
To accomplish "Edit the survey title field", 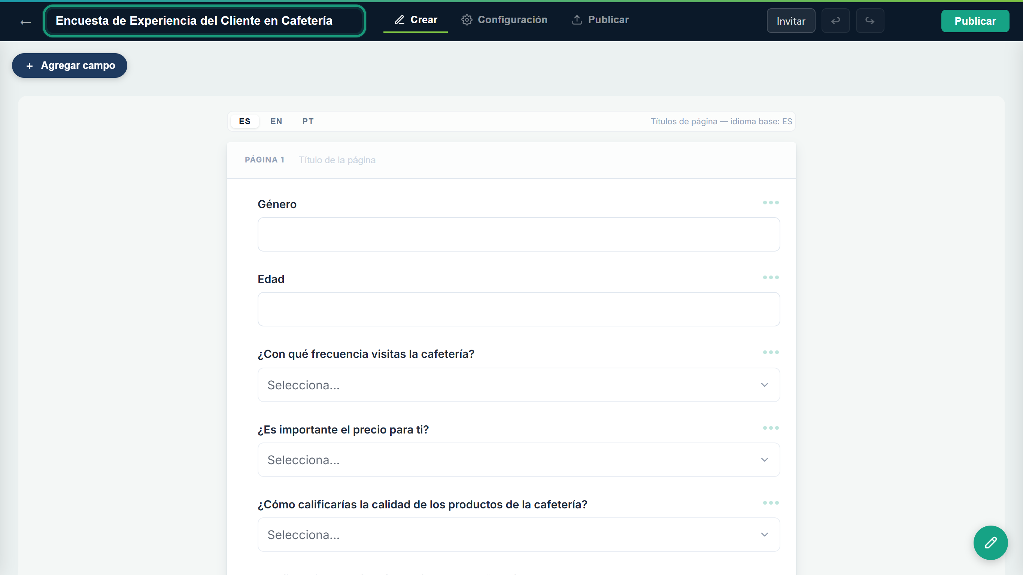I will click(x=204, y=21).
